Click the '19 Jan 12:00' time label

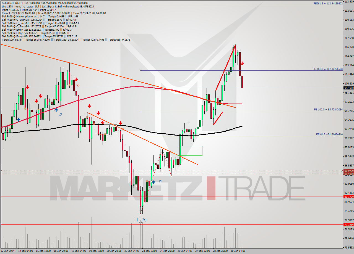[x=96, y=251]
